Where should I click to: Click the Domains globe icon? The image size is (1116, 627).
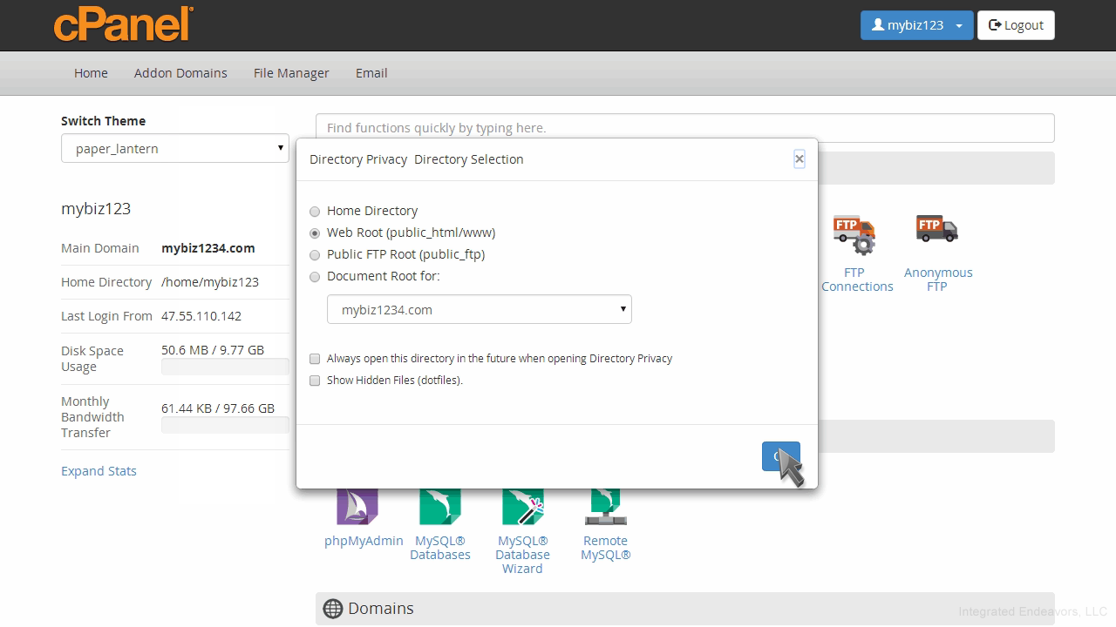[332, 609]
